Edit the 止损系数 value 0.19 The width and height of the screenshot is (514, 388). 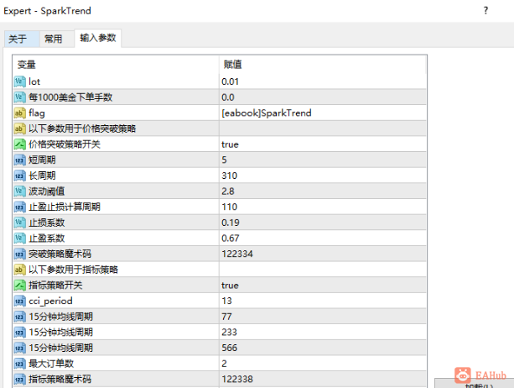pos(323,223)
